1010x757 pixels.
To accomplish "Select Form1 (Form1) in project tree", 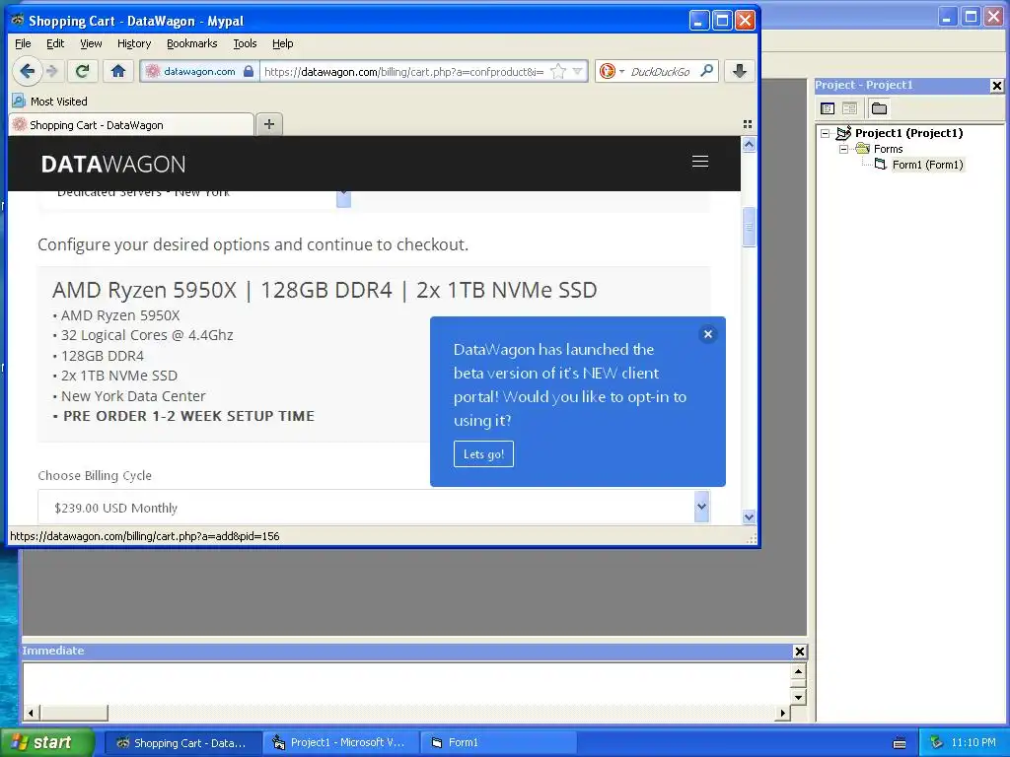I will point(927,165).
